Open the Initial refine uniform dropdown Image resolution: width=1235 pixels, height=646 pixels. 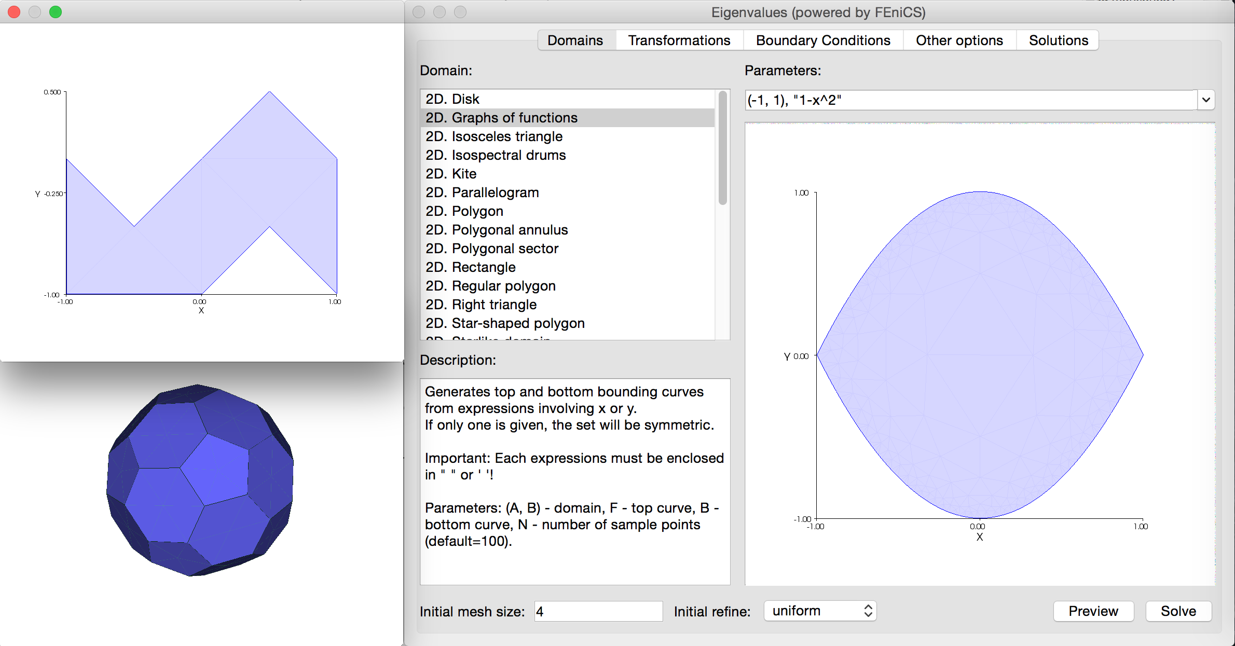coord(820,611)
